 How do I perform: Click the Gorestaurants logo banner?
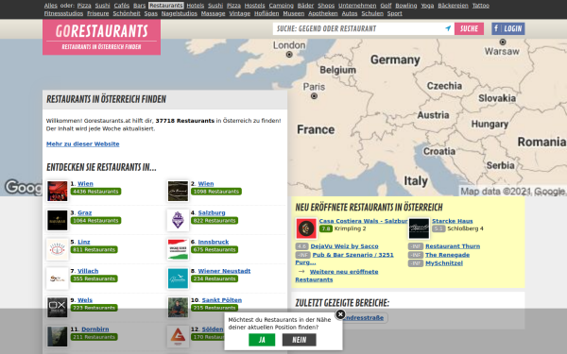click(x=102, y=37)
